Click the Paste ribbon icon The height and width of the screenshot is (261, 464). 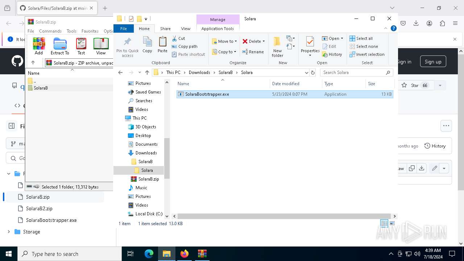click(162, 45)
